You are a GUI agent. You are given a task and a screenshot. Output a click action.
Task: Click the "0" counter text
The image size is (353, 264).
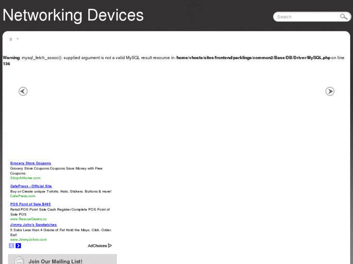[x=11, y=39]
